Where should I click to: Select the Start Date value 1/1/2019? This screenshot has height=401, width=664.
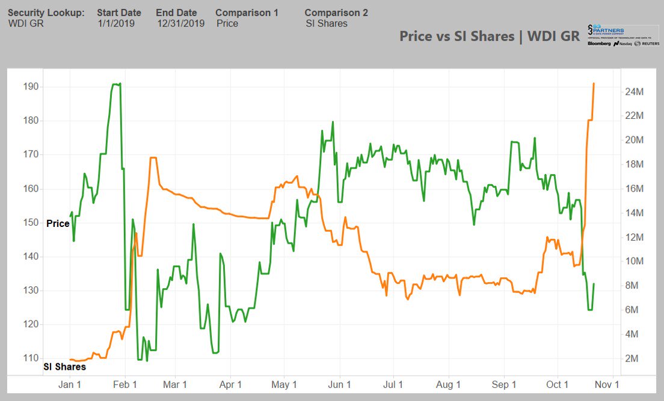[x=116, y=23]
